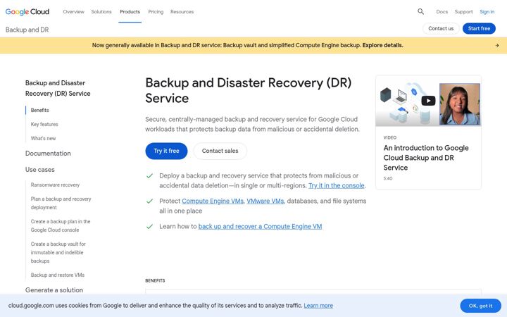This screenshot has width=507, height=317.
Task: Select the Products menu item
Action: (130, 12)
